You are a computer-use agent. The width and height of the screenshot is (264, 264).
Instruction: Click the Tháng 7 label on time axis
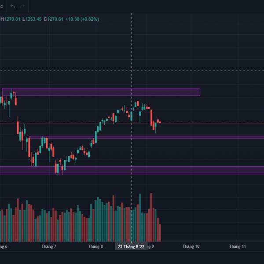point(49,246)
